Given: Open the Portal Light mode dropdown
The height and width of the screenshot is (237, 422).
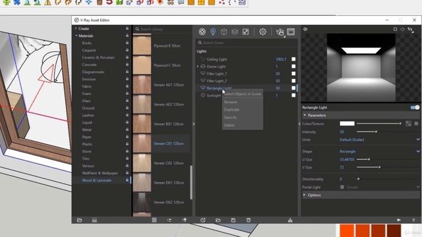Looking at the screenshot, I should pyautogui.click(x=383, y=187).
